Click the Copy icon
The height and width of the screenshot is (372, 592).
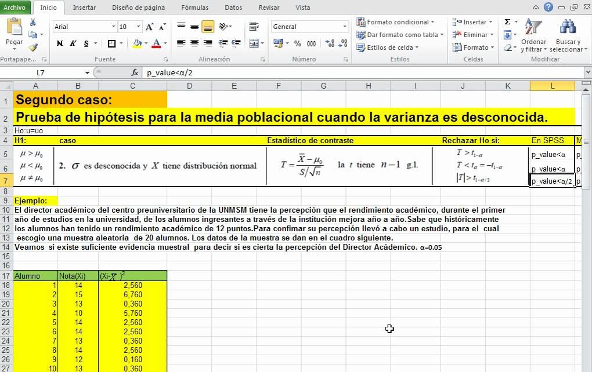pos(33,35)
